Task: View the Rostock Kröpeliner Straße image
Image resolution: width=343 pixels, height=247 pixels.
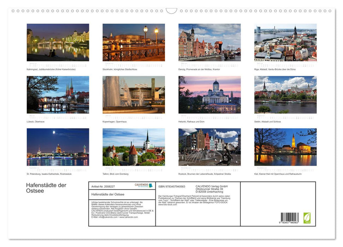Action: [210, 147]
